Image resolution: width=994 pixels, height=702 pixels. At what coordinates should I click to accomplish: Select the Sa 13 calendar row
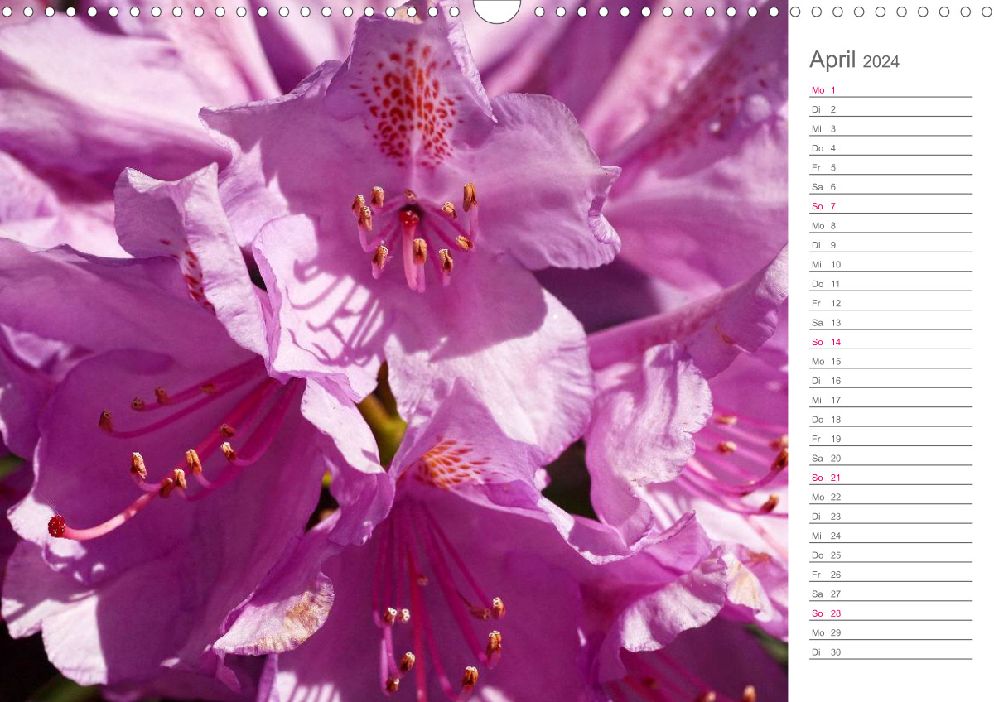pyautogui.click(x=890, y=322)
